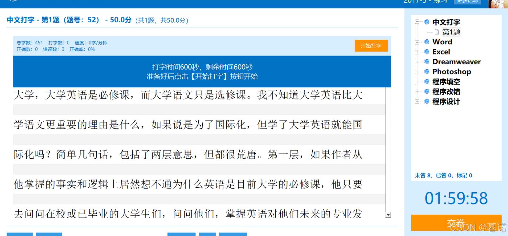This screenshot has width=508, height=236.
Task: Select the Photoshop cube icon
Action: point(427,71)
